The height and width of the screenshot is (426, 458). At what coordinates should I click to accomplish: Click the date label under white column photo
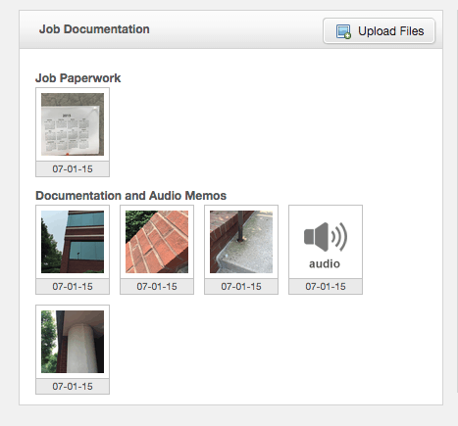(x=73, y=386)
